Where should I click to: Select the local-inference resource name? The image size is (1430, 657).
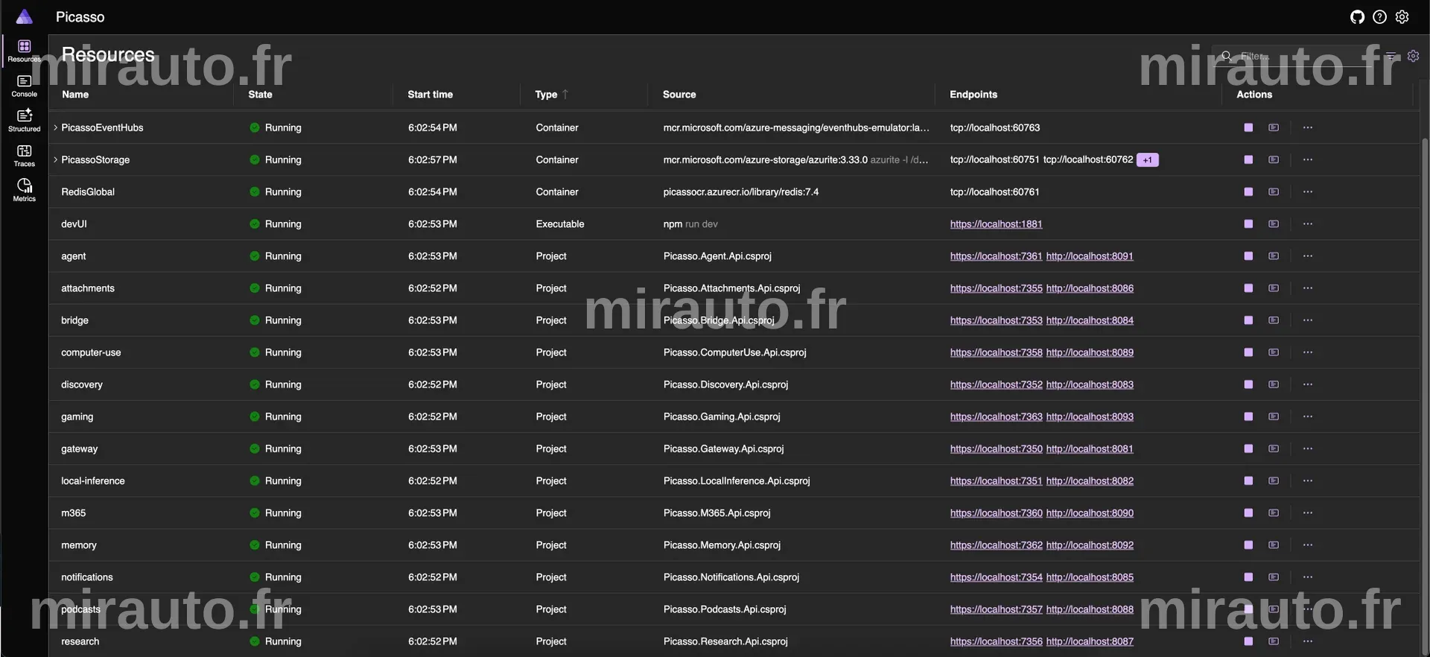point(93,480)
